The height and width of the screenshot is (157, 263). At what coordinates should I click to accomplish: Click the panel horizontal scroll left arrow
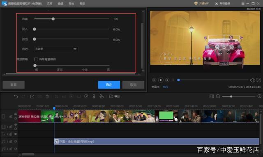point(4,74)
